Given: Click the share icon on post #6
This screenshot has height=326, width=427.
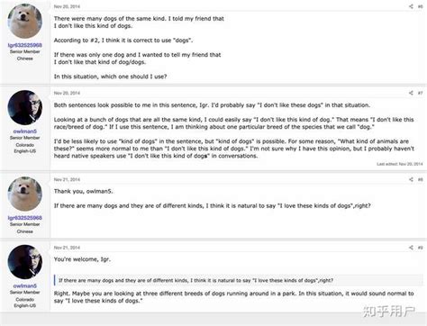Looking at the screenshot, I should 411,6.
